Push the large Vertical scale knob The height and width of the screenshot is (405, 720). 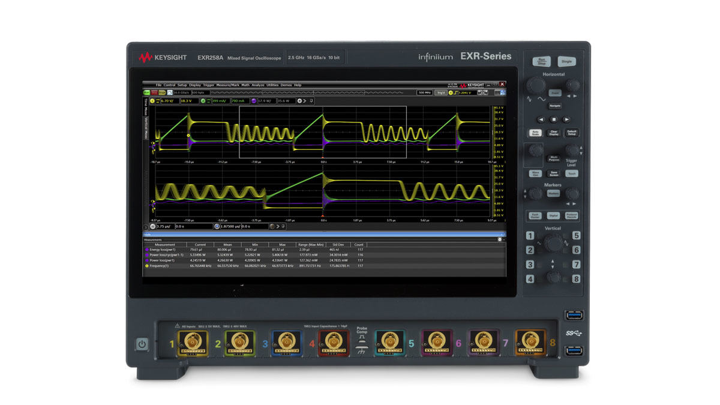tap(553, 242)
